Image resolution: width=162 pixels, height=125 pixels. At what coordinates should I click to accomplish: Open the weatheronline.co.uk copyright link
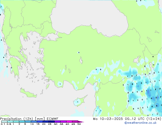click(x=141, y=123)
